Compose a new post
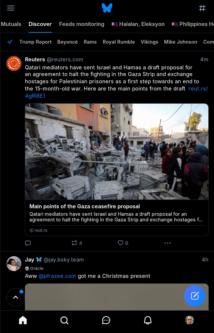Viewport: 214px width, 333px height. point(195,296)
